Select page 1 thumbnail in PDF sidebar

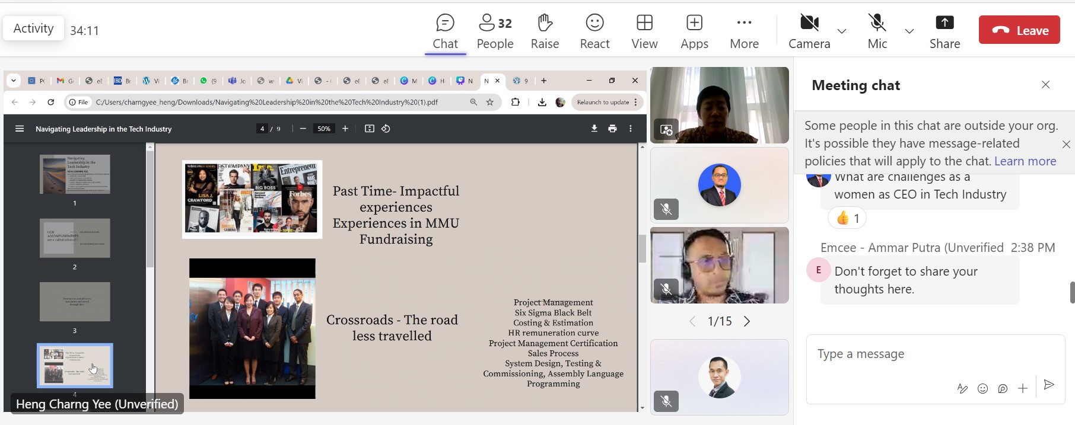tap(75, 174)
